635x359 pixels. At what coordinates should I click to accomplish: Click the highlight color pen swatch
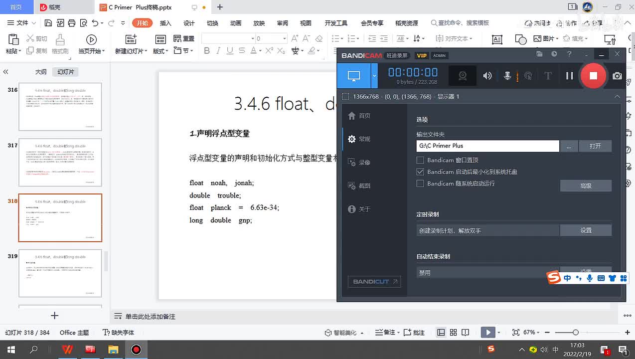[x=312, y=51]
